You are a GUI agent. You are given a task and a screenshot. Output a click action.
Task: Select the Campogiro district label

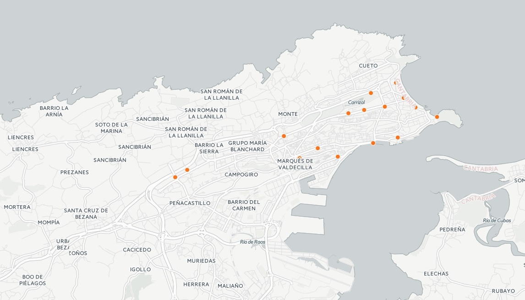click(x=241, y=175)
